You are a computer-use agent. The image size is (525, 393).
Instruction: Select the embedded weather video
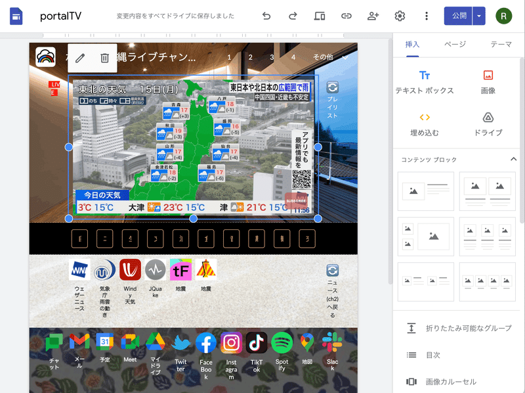point(193,147)
